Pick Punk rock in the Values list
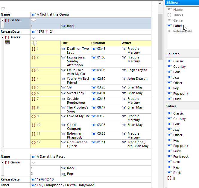199x188 pixels. pyautogui.click(x=181, y=157)
